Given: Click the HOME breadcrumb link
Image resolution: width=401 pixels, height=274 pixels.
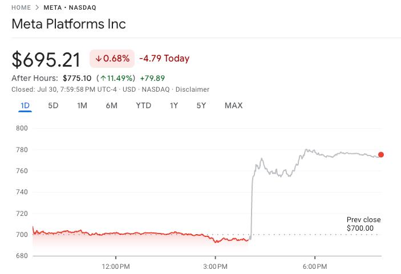Looking at the screenshot, I should [x=21, y=7].
